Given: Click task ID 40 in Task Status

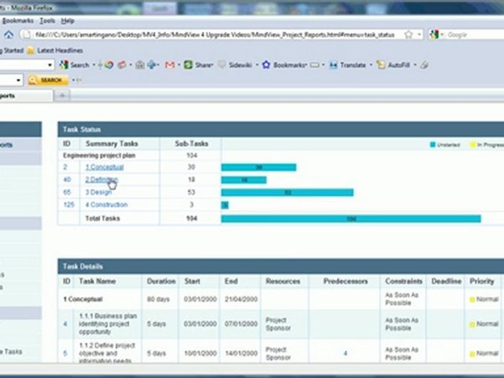Looking at the screenshot, I should [x=67, y=180].
